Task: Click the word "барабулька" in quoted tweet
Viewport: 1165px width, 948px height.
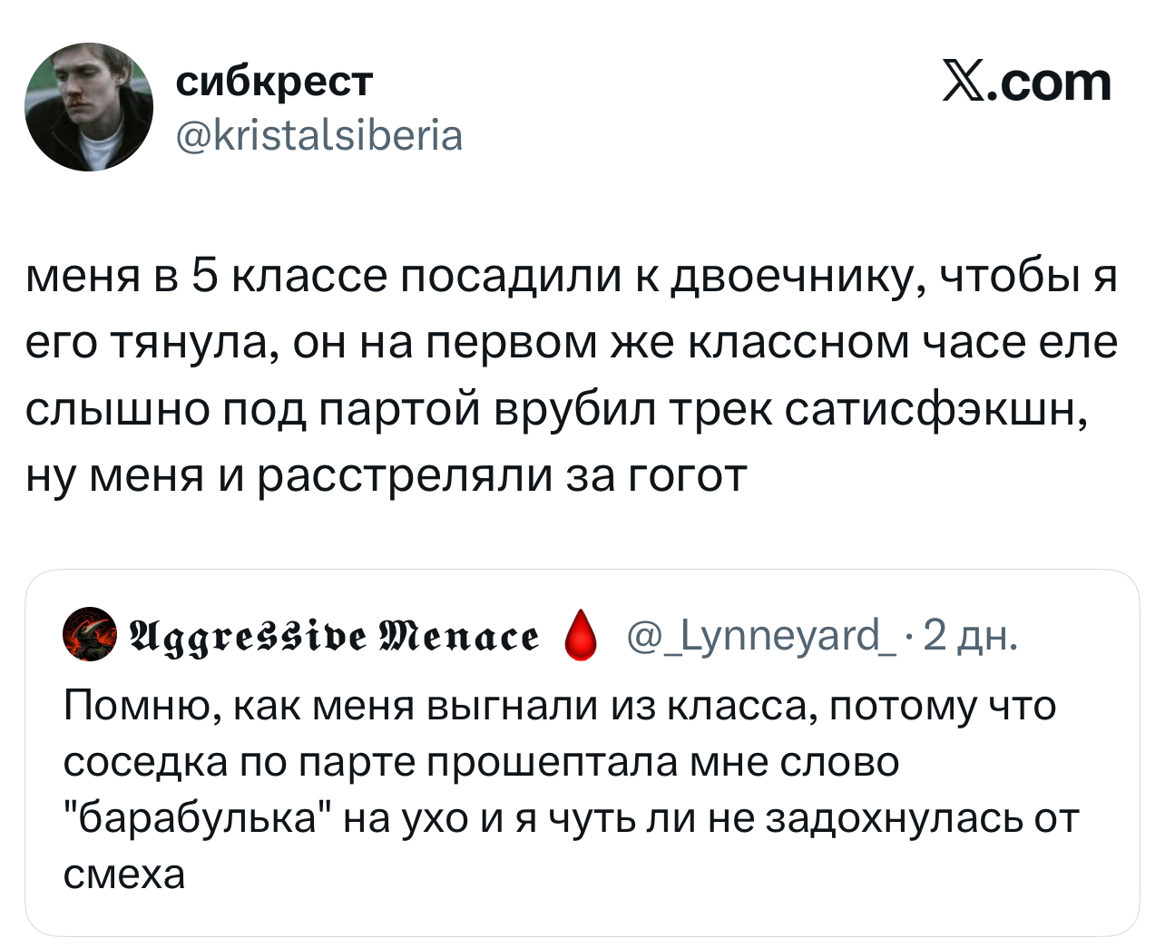Action: point(199,818)
